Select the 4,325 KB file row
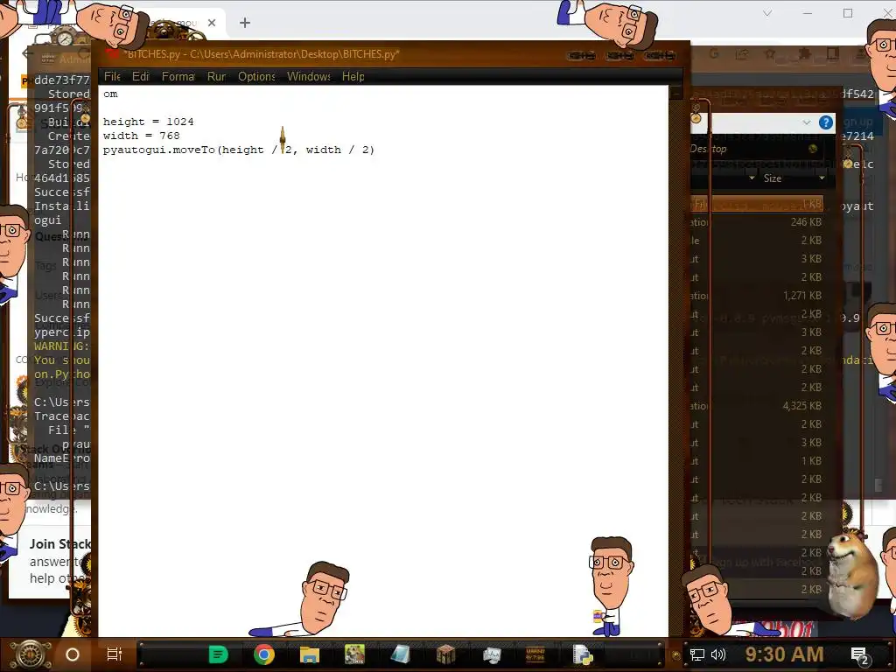896x672 pixels. click(x=757, y=406)
